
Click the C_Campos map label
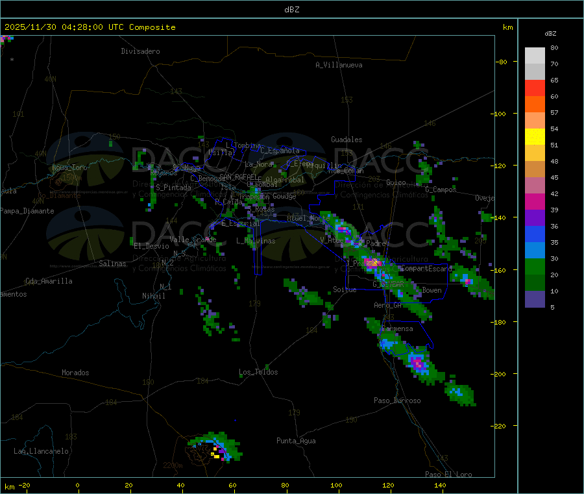pyautogui.click(x=441, y=190)
